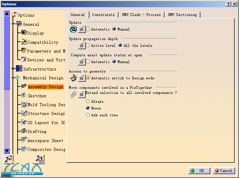Click the Assembly Design gears icon
The width and height of the screenshot is (239, 178).
click(24, 86)
